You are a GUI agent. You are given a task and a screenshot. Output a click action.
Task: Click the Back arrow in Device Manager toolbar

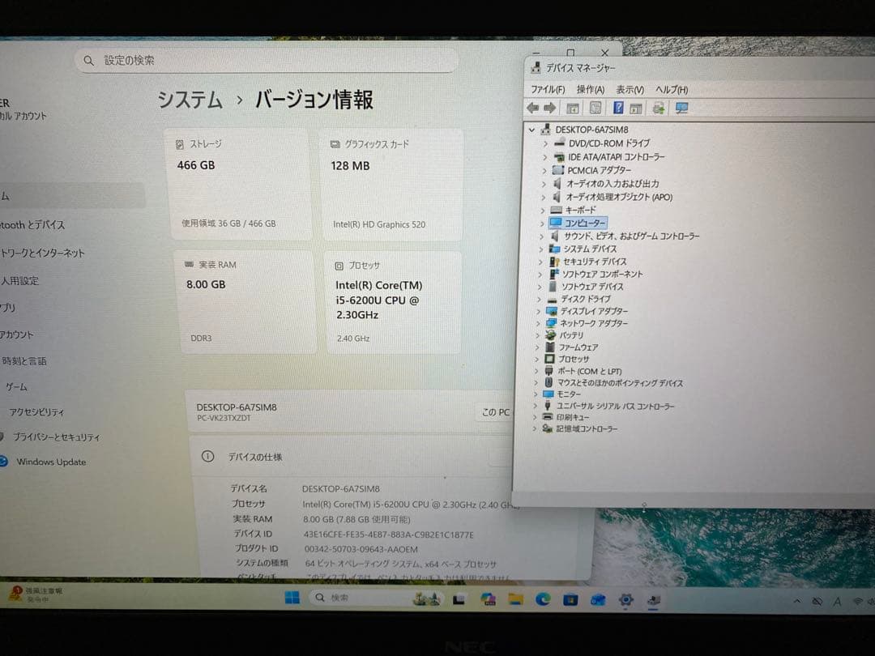point(533,109)
